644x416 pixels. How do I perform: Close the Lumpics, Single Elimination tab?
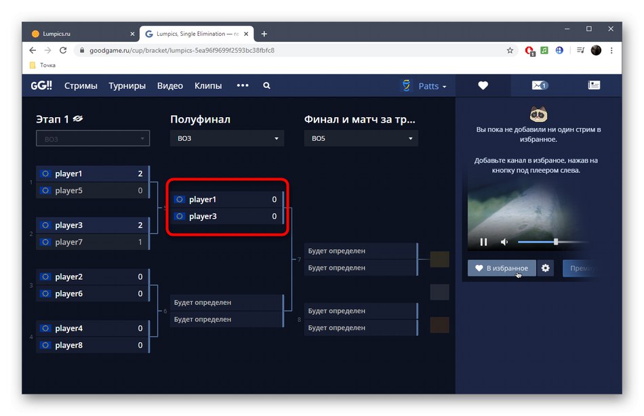click(246, 34)
